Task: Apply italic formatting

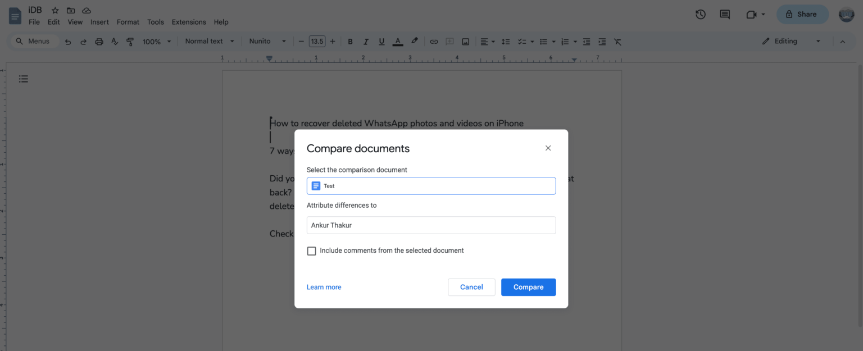Action: (x=366, y=41)
